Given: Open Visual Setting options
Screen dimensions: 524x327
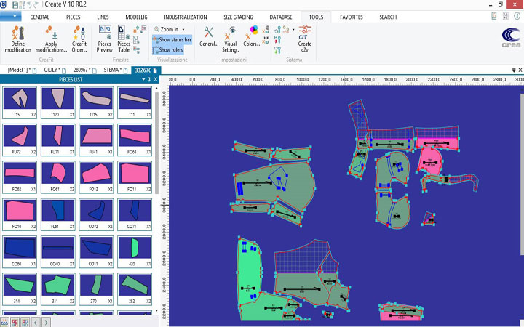Looking at the screenshot, I should (231, 36).
